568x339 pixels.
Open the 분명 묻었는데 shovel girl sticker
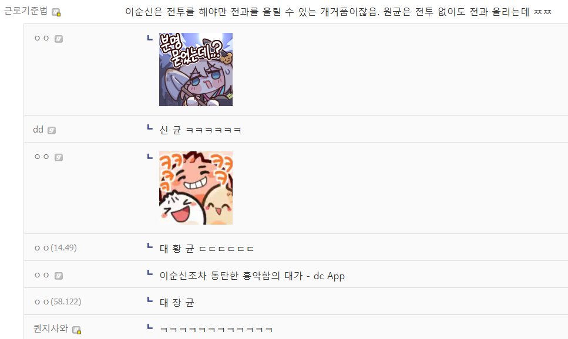click(196, 69)
